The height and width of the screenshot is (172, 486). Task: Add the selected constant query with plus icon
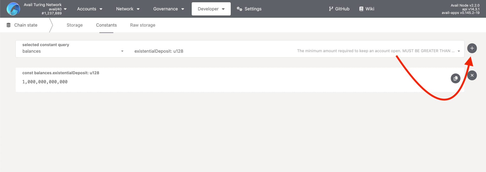(x=472, y=48)
